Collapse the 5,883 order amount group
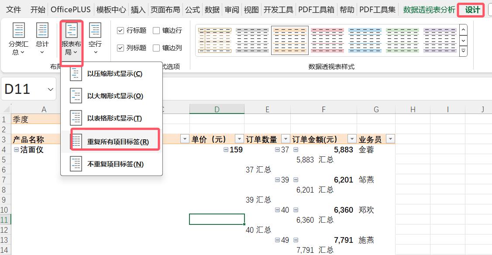The width and height of the screenshot is (492, 255). click(296, 150)
